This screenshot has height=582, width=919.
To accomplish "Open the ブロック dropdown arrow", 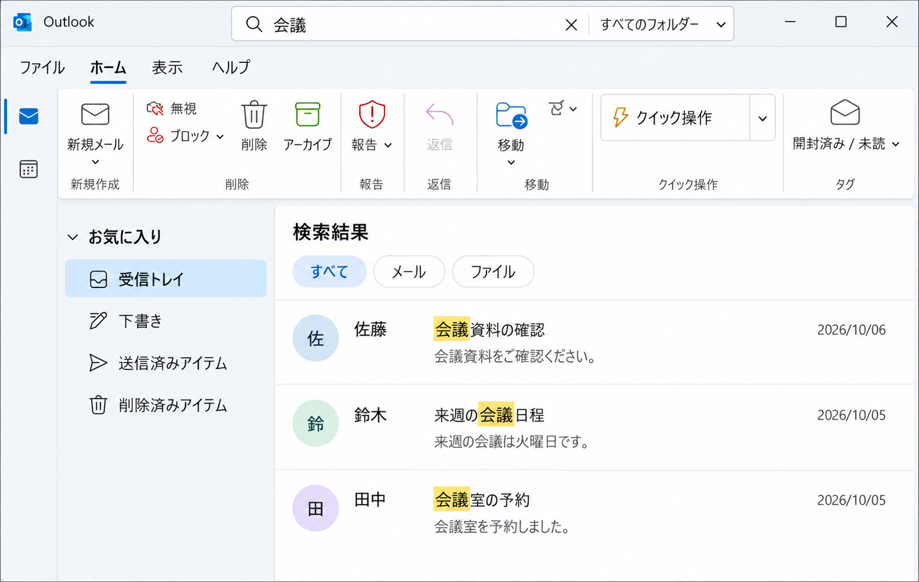I will coord(220,136).
